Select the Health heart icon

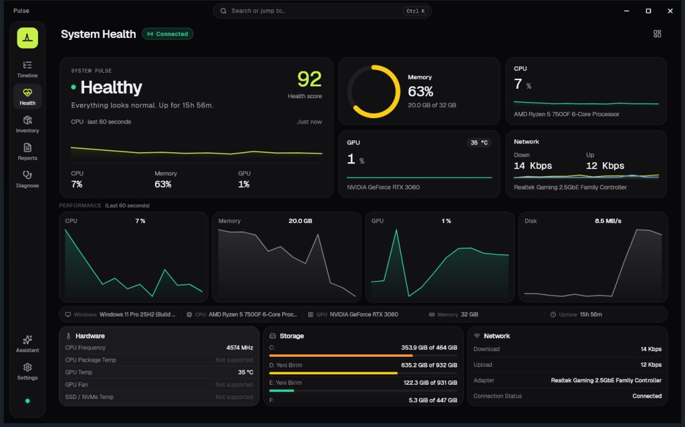27,93
